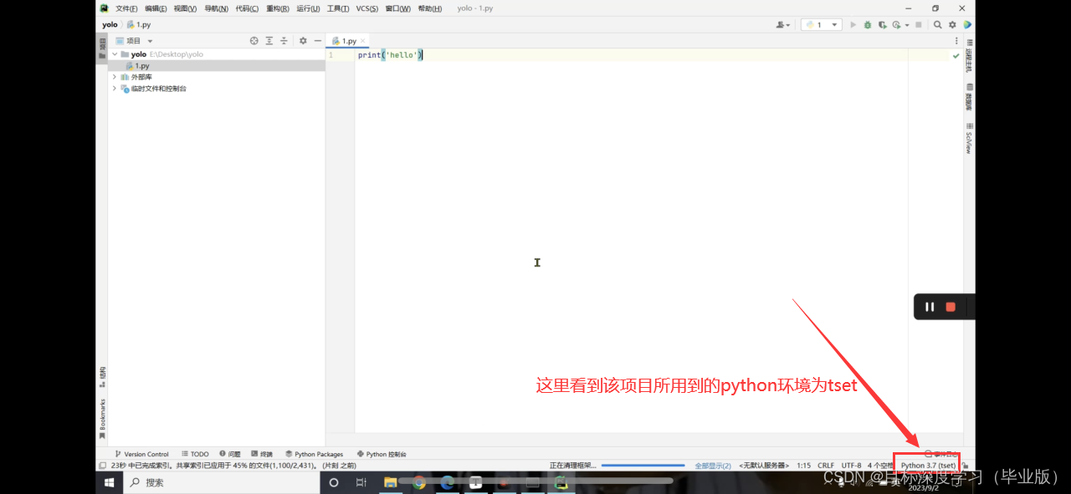Open the 运行(U) menu
Image resolution: width=1071 pixels, height=494 pixels.
[x=308, y=8]
